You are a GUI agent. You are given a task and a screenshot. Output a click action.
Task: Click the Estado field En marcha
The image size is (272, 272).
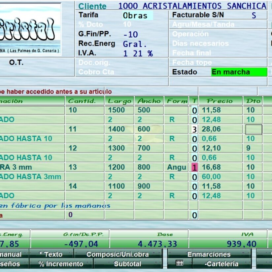pyautogui.click(x=239, y=72)
